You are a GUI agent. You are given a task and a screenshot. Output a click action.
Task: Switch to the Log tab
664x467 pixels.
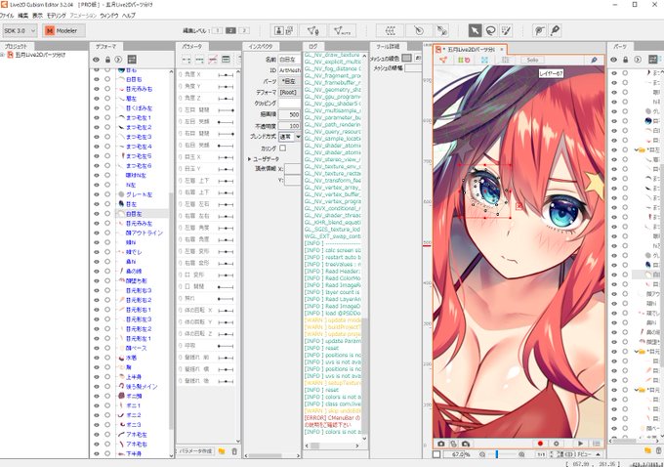pos(312,46)
